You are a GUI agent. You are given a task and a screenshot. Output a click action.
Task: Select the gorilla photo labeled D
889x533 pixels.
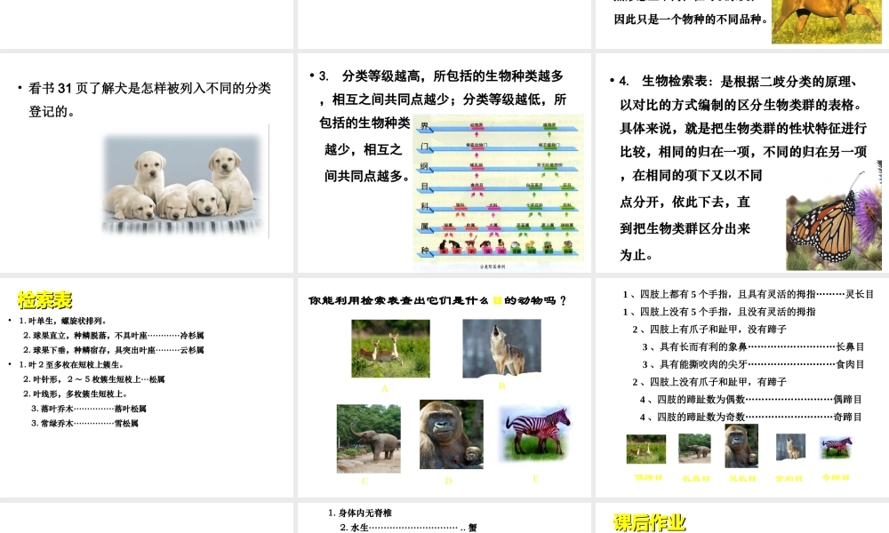coord(452,434)
